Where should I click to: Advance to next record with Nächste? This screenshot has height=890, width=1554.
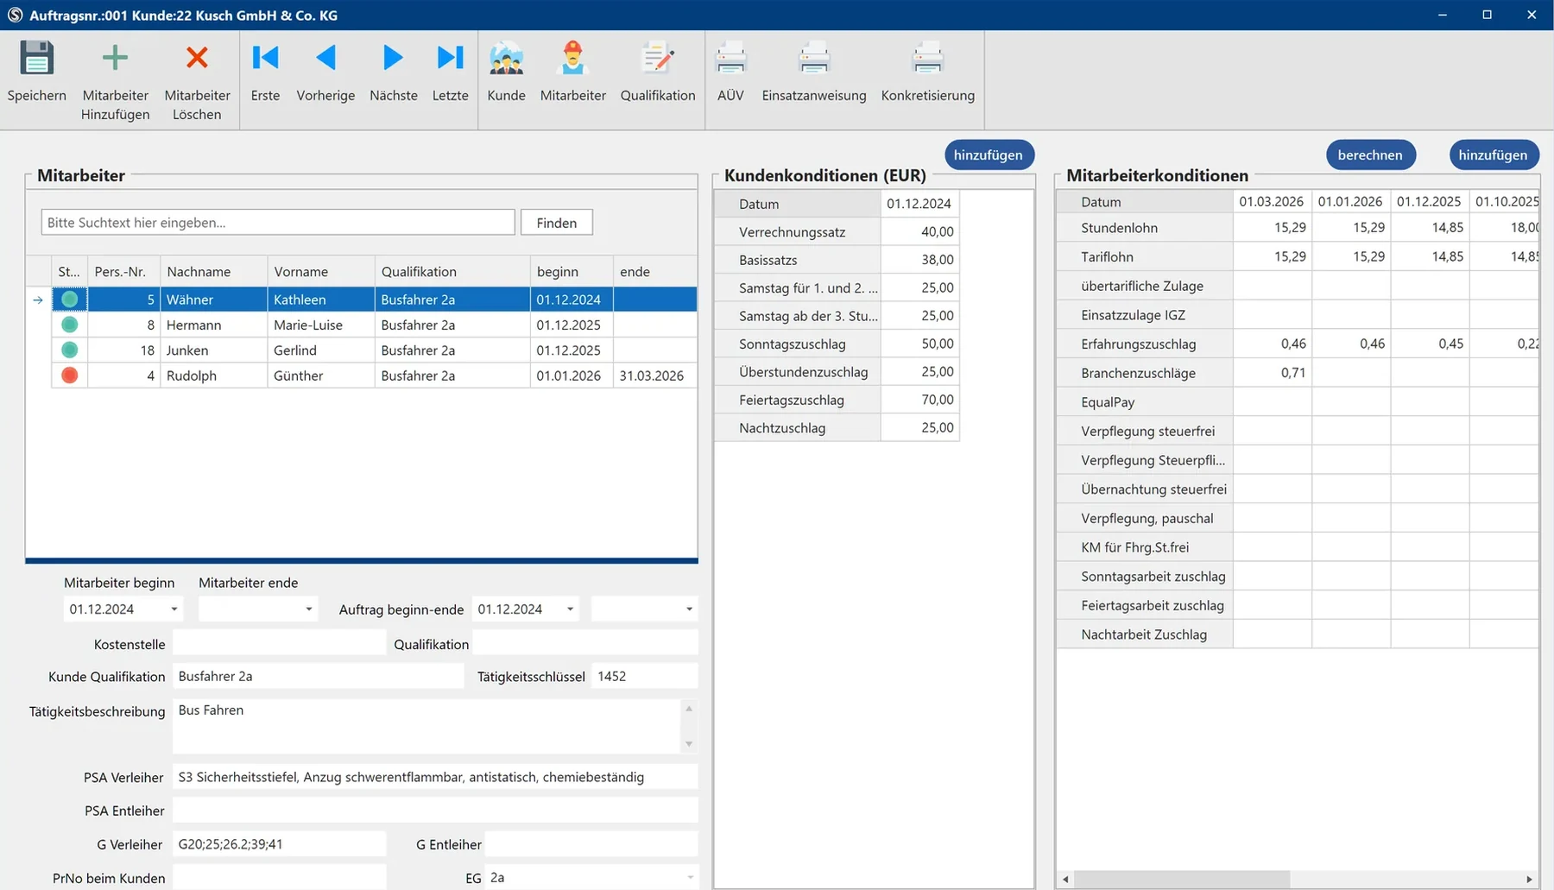(393, 73)
